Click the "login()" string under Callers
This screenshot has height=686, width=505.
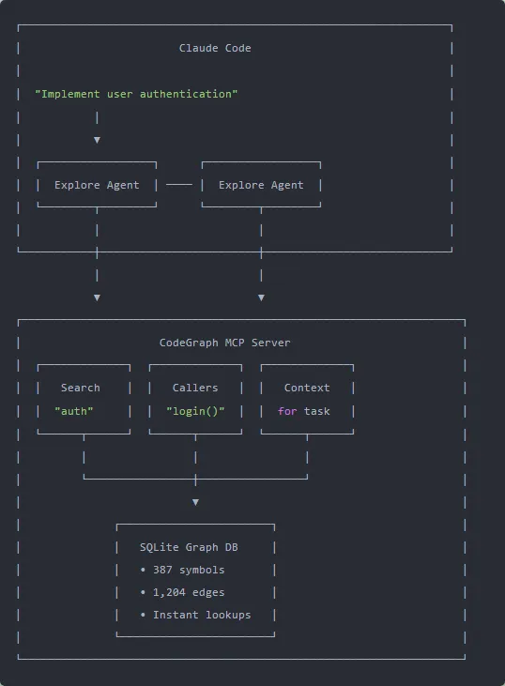[x=195, y=411]
